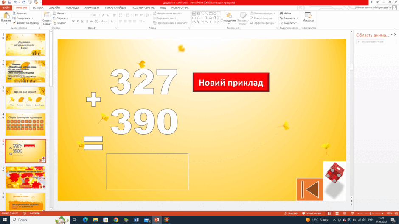
Task: Switch to slide sorter view icon
Action: [337, 213]
